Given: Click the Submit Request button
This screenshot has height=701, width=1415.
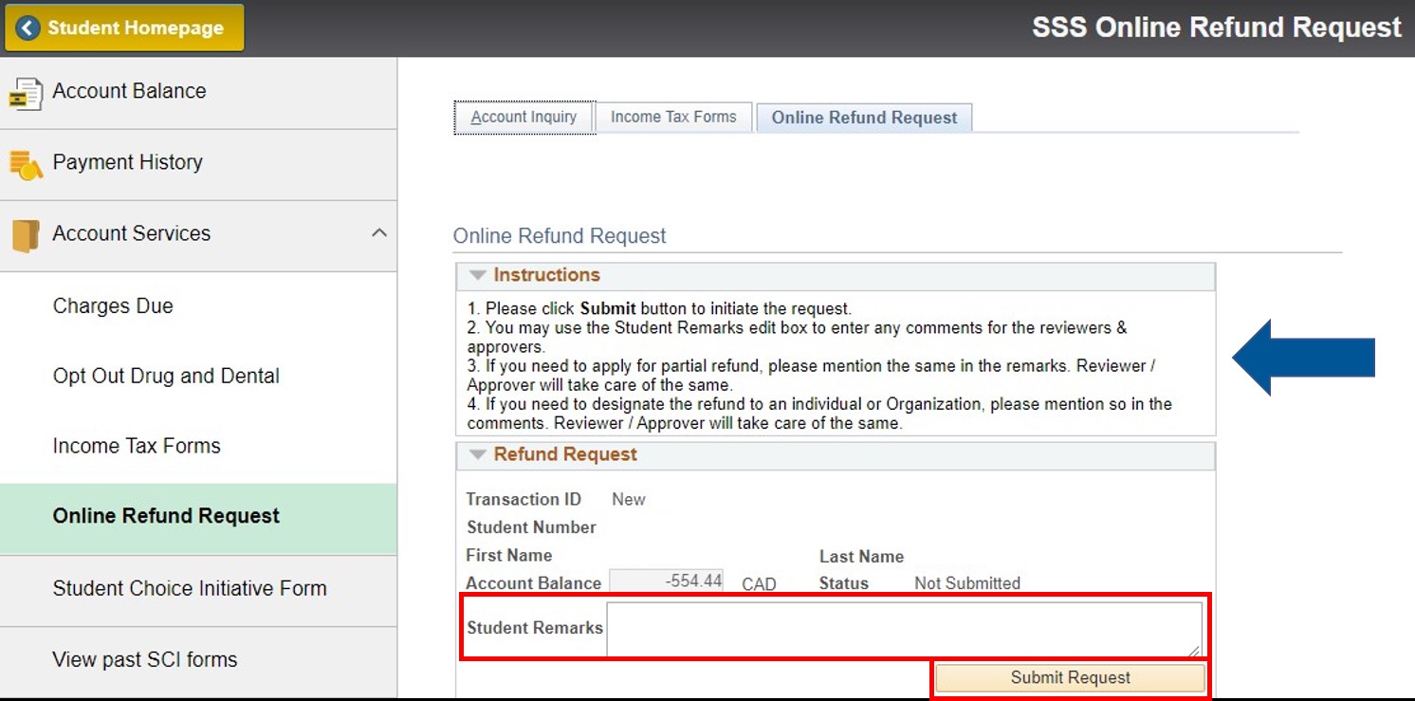Looking at the screenshot, I should 1070,678.
